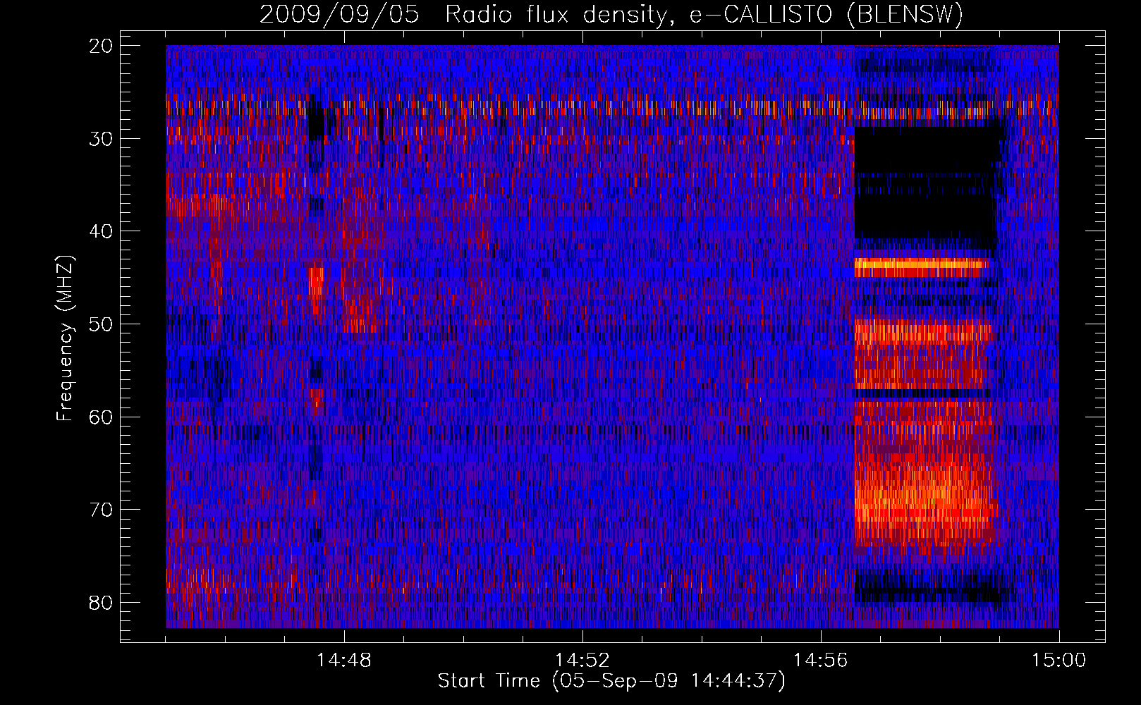Click the date "2009/09/05" in the title
Image resolution: width=1141 pixels, height=705 pixels.
click(x=339, y=15)
